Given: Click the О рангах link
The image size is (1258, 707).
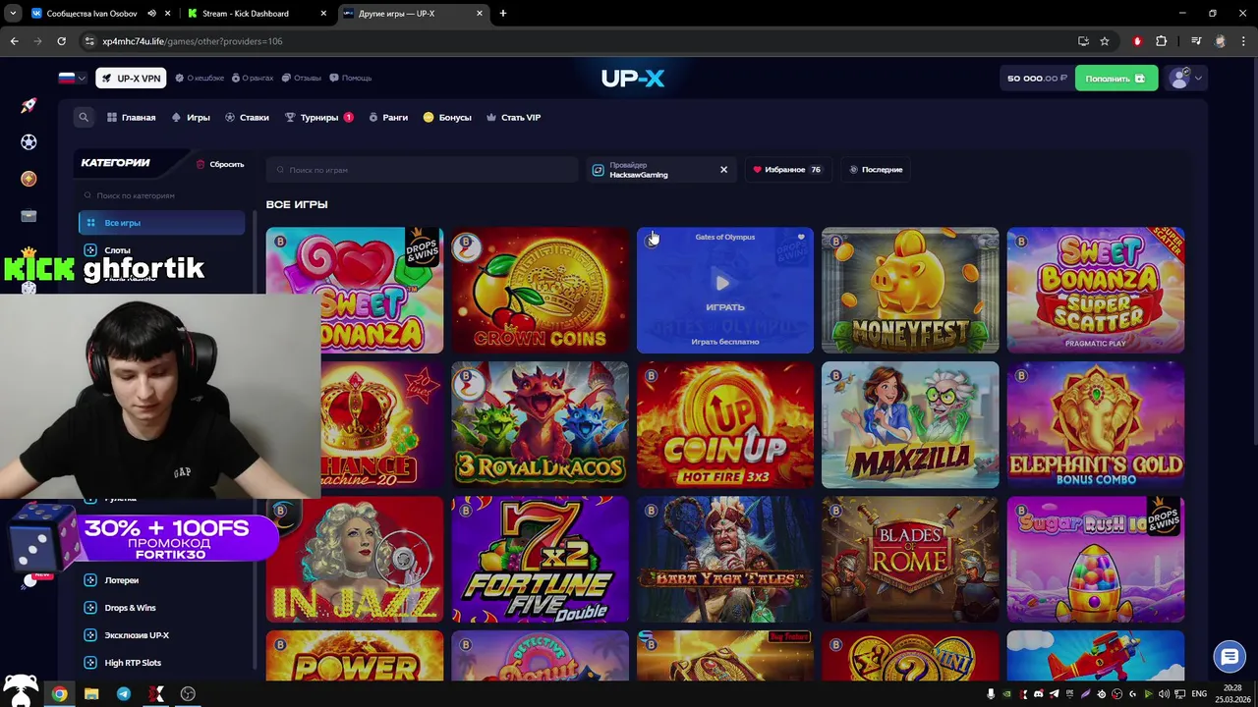Looking at the screenshot, I should click(x=253, y=78).
